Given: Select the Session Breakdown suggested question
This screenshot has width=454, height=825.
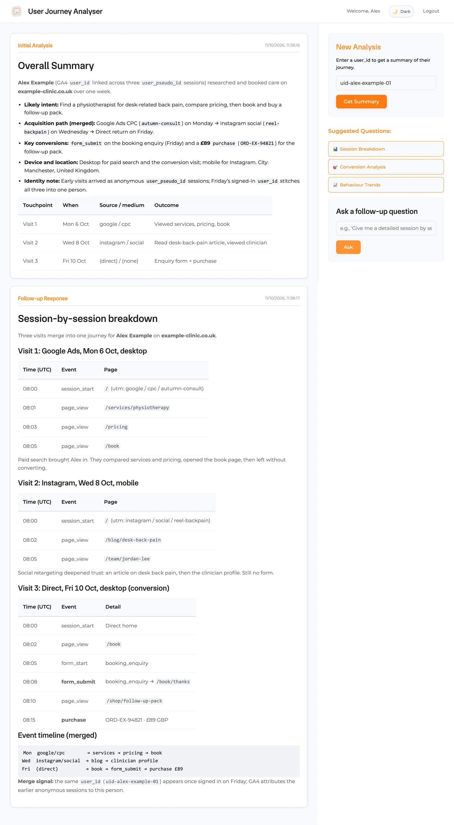Looking at the screenshot, I should tap(386, 149).
